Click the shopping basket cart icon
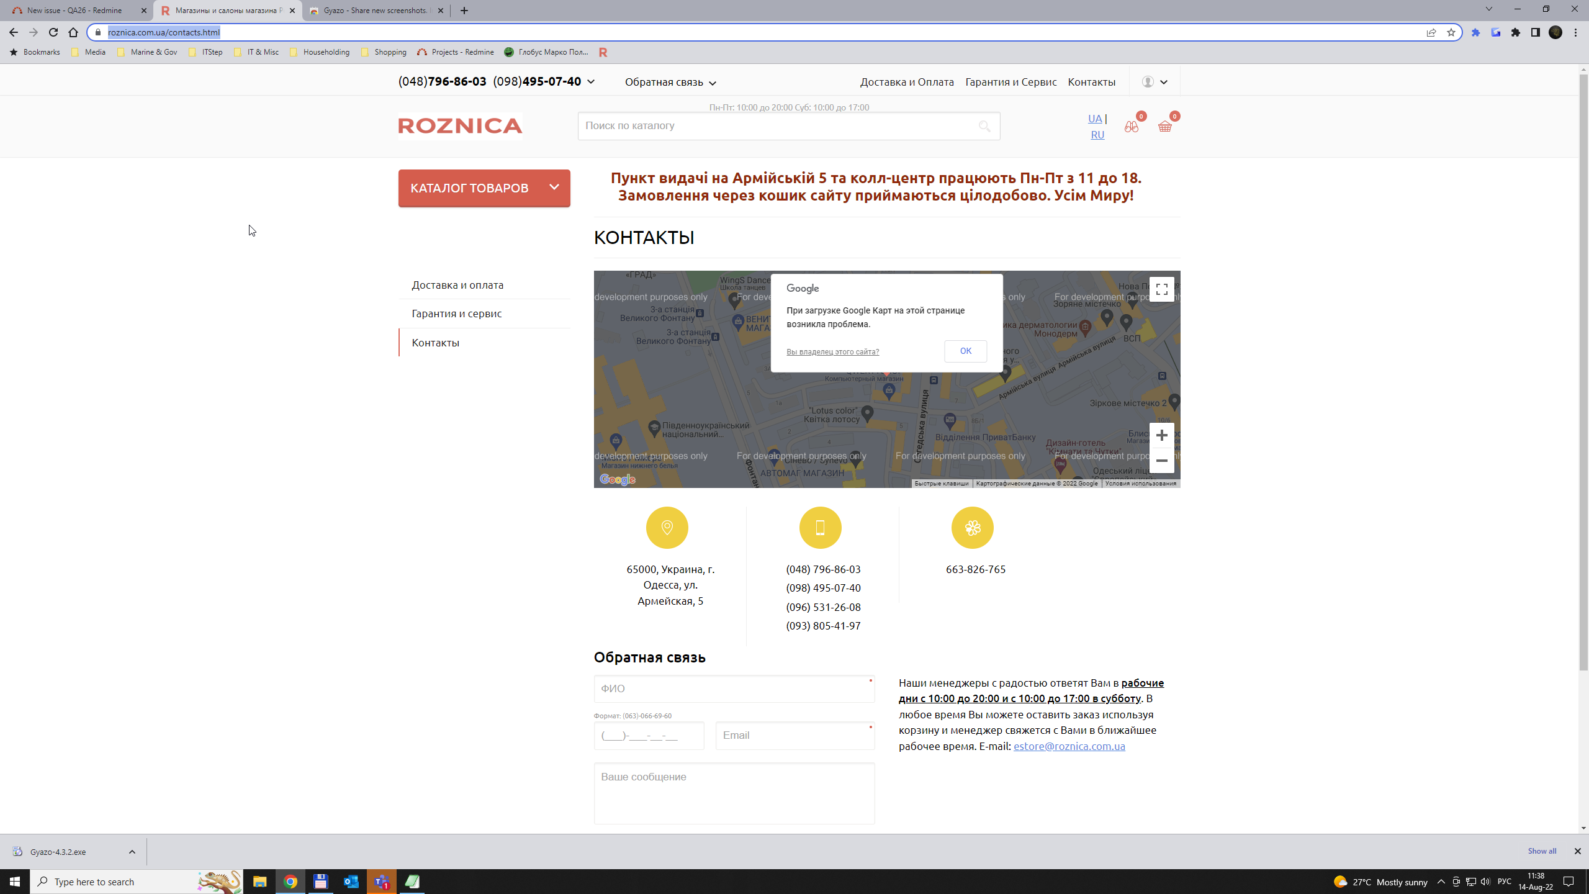The height and width of the screenshot is (894, 1589). pyautogui.click(x=1164, y=127)
